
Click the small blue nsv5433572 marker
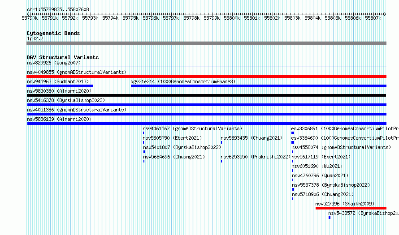pos(330,218)
